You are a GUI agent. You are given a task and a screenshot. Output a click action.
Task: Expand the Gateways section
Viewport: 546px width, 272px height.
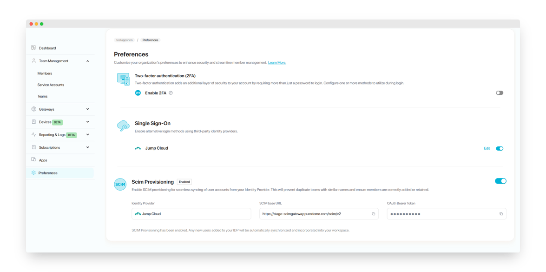[x=87, y=109]
